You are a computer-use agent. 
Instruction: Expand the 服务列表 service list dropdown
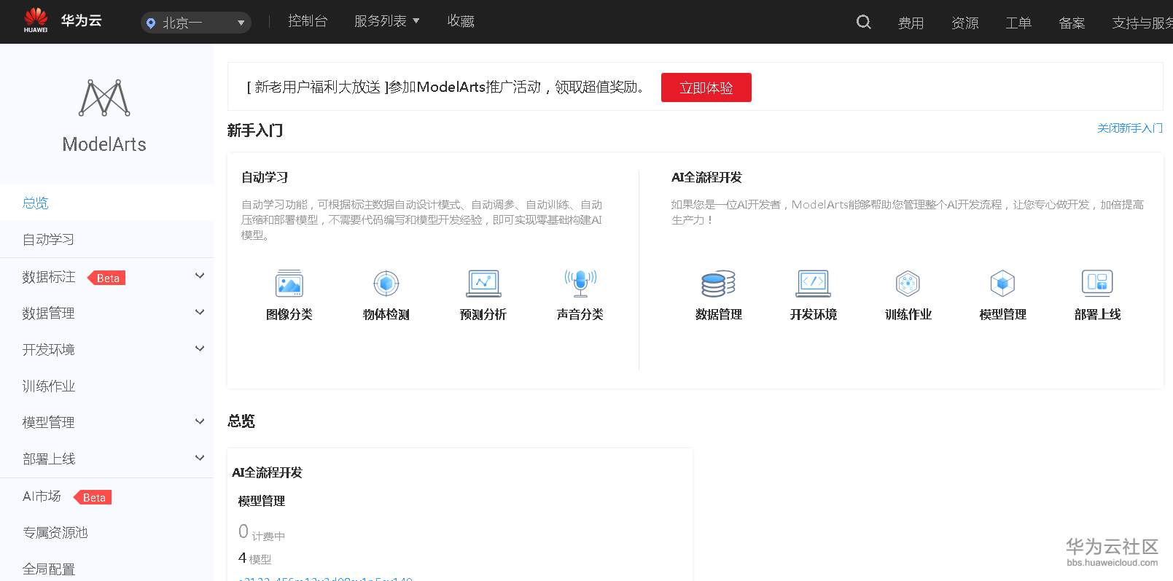click(x=387, y=21)
